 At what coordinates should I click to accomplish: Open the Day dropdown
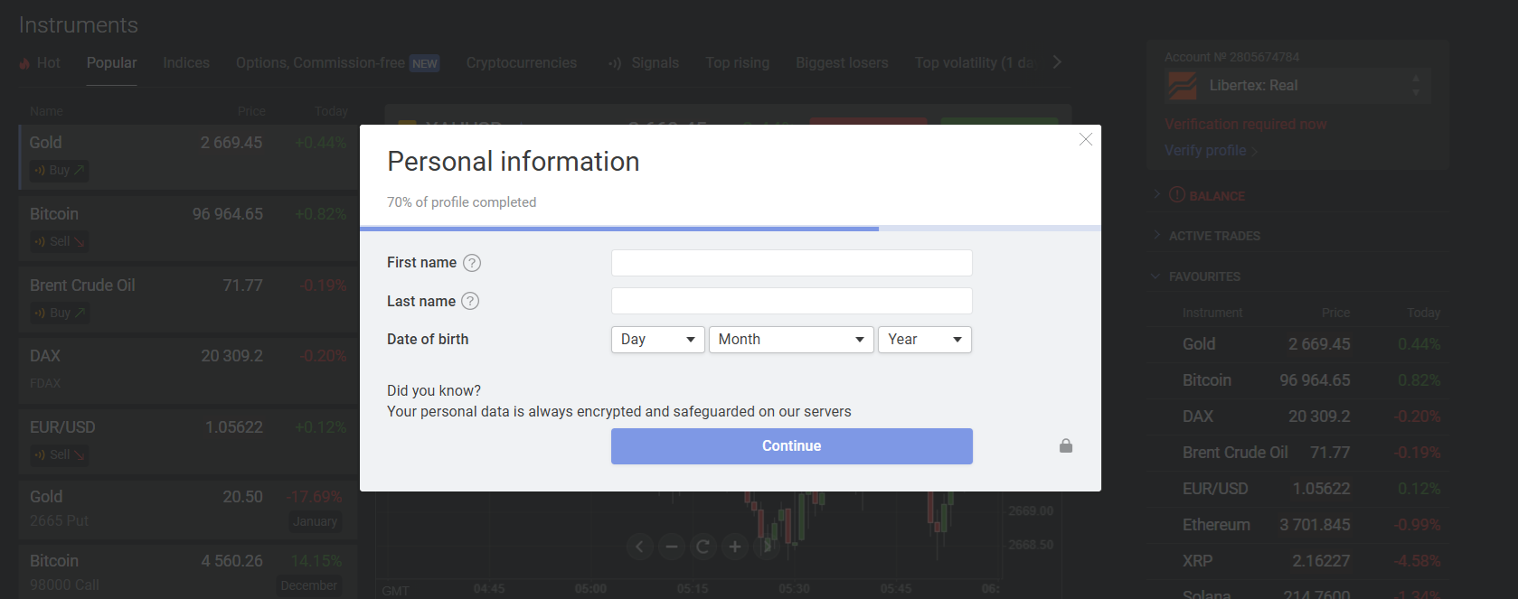tap(658, 340)
